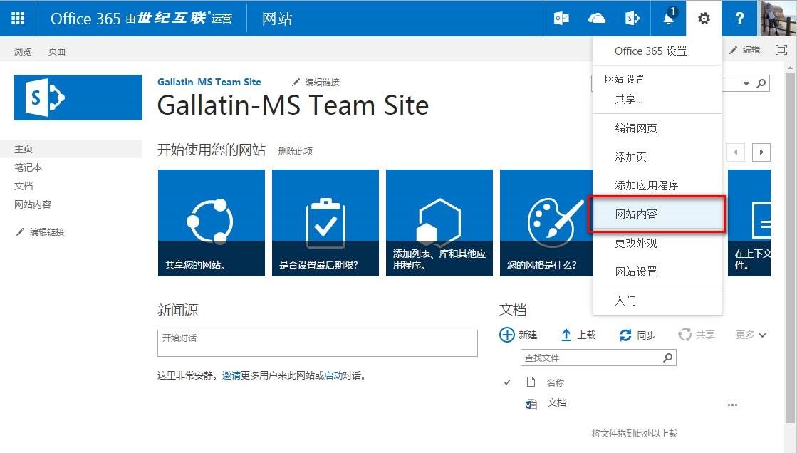Click the search magnifier icon
Screen dimensions: 797x453
[761, 83]
